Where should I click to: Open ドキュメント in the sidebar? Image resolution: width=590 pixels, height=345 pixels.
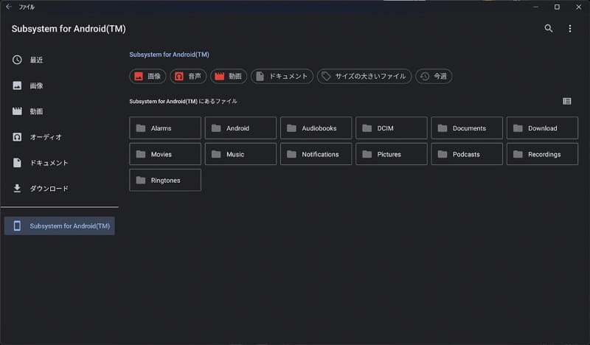coord(60,162)
